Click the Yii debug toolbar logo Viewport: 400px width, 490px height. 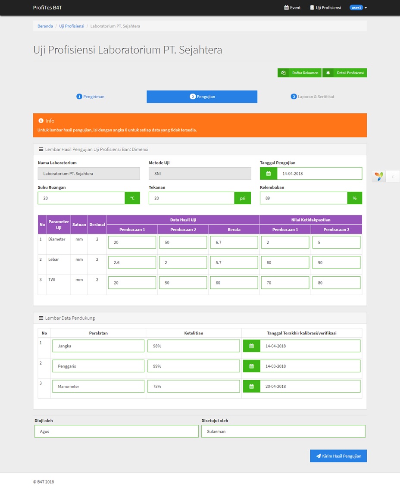(378, 176)
